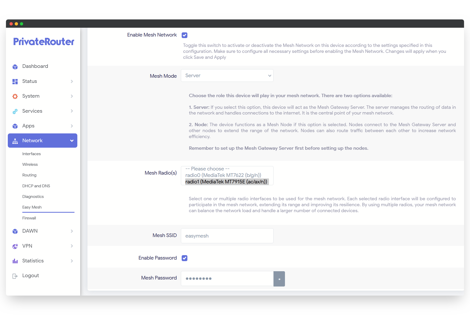Viewport: 470px width, 315px height.
Task: Click the Statistics bar chart icon
Action: pos(15,261)
